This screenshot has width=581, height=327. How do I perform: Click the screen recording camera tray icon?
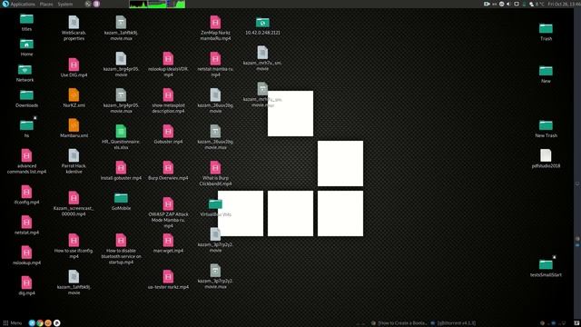point(487,4)
